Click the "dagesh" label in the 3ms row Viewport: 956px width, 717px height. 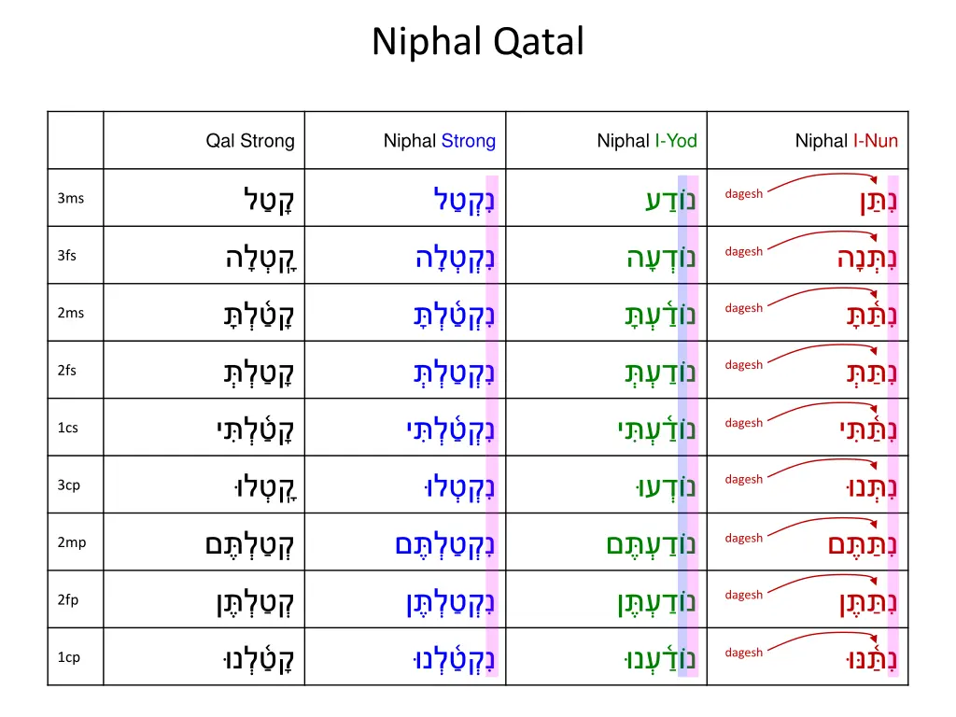744,194
